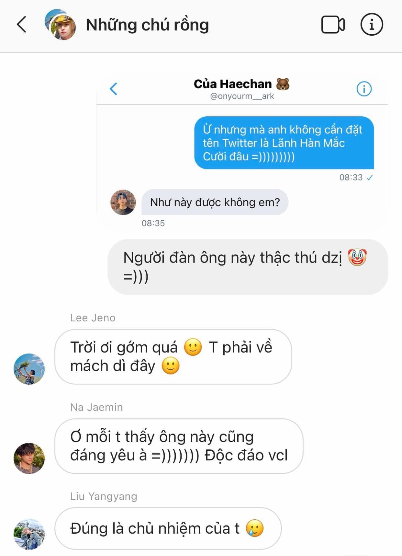Tap the Những chú rồng group avatar

[x=60, y=25]
